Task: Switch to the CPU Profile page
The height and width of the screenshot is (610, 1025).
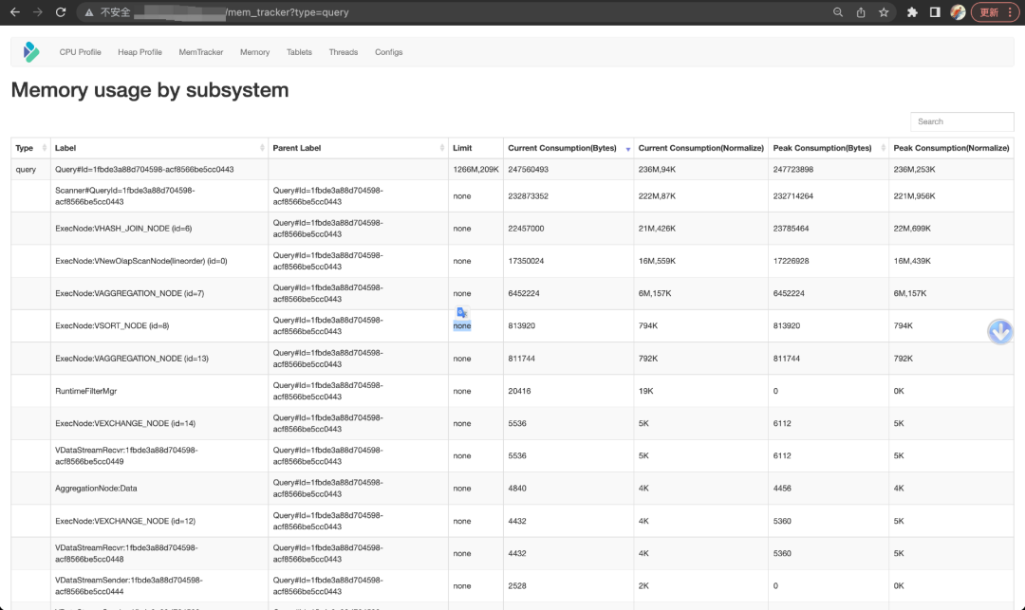Action: point(80,52)
